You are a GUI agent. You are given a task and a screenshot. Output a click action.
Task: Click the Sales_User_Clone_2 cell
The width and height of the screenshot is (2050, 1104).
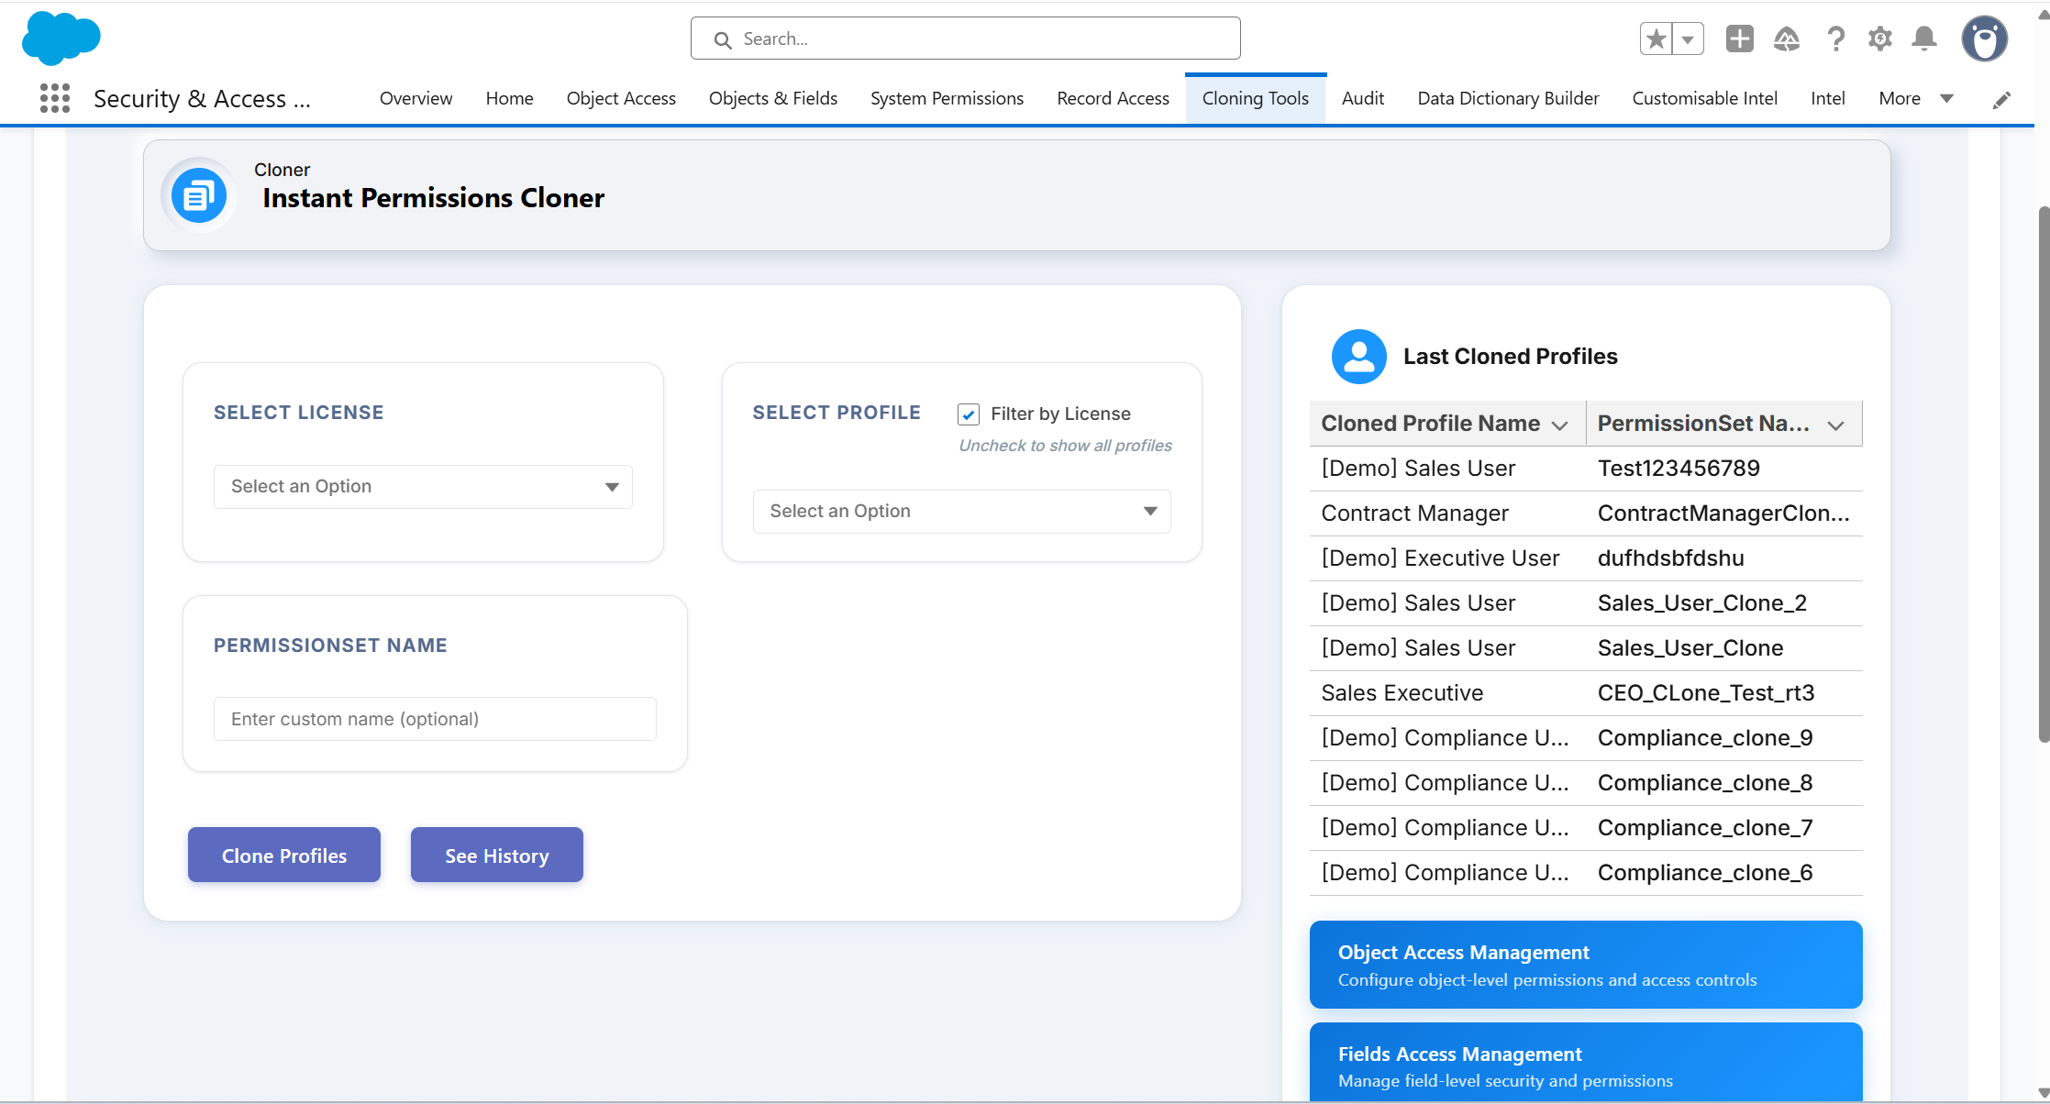point(1724,603)
